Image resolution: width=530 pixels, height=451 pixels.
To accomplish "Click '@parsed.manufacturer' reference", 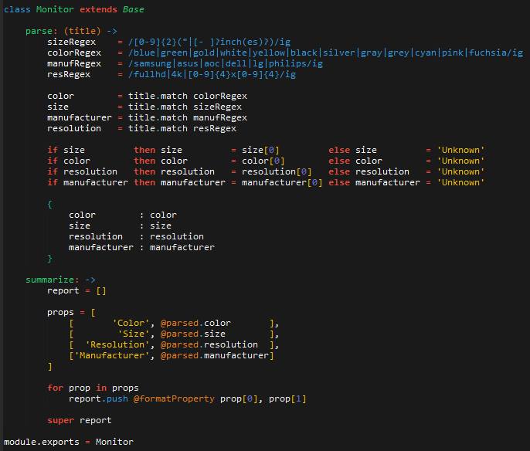I will pos(215,355).
